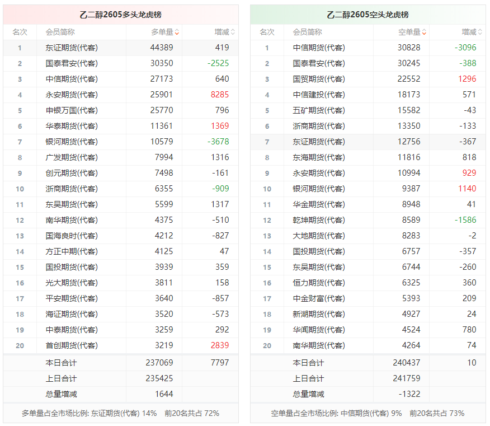Click 南华期货(代客) in short table rank 20
The width and height of the screenshot is (490, 426).
tap(319, 345)
